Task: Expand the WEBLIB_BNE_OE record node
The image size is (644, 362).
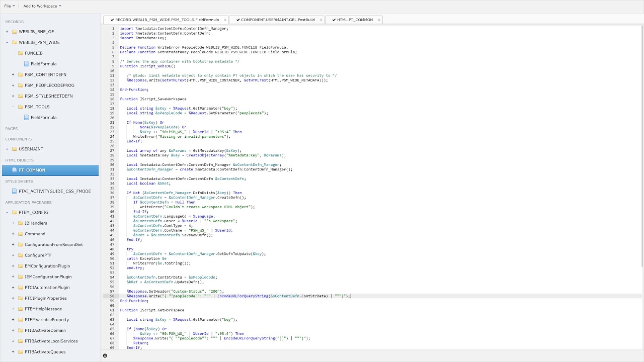Action: click(x=7, y=32)
